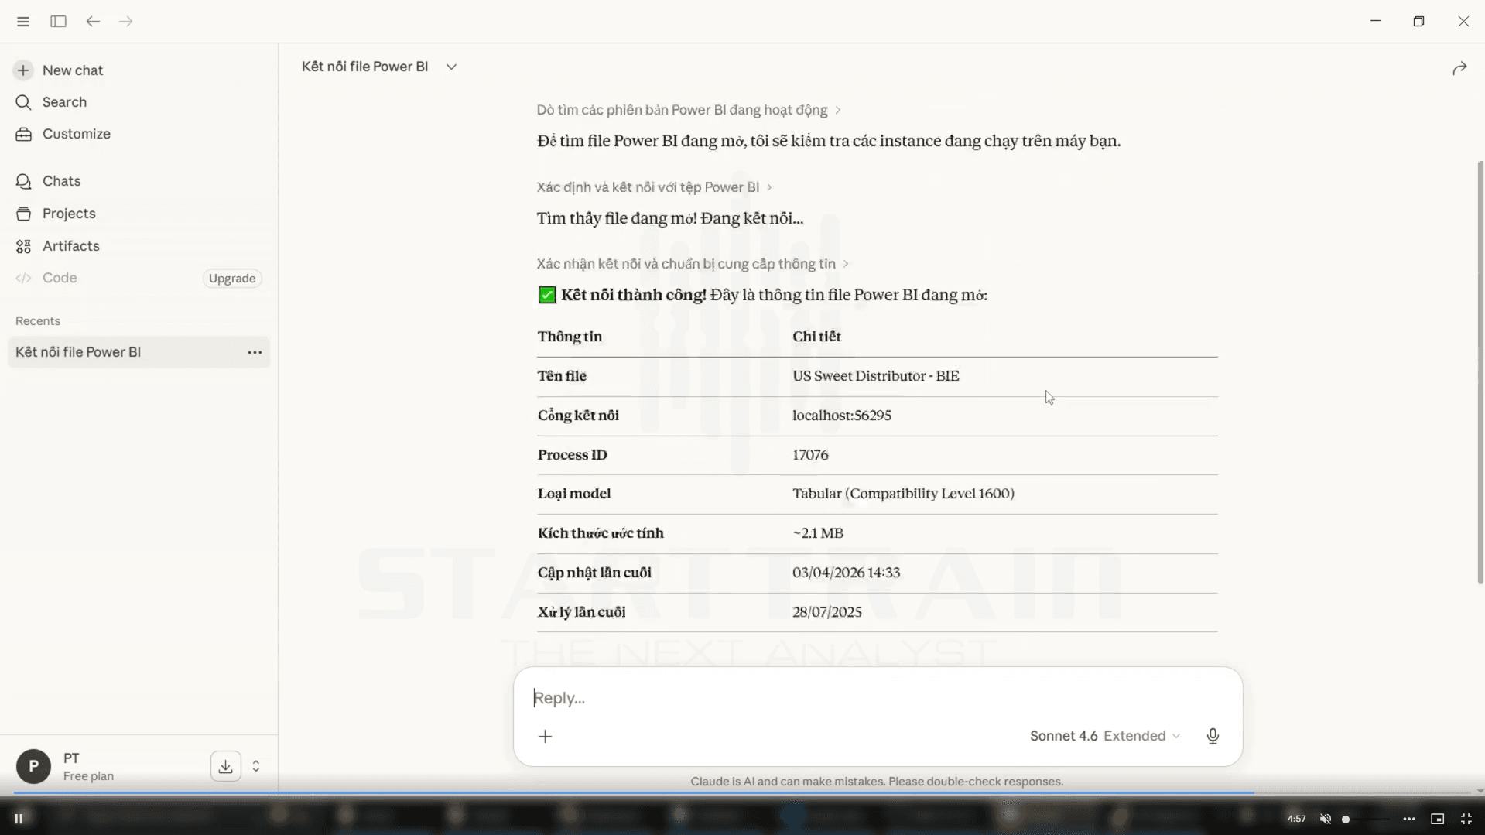Click the Upgrade button next to Code

pyautogui.click(x=232, y=279)
